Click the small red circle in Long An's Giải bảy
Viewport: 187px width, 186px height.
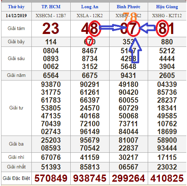click(90, 41)
